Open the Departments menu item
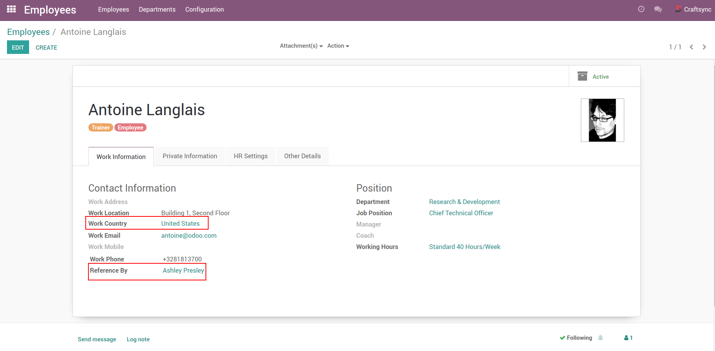Viewport: 715px width, 351px height. tap(157, 9)
